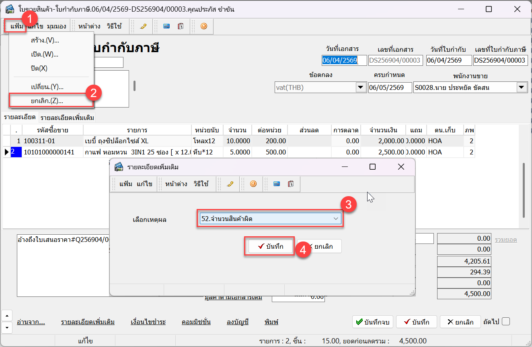Choose ยกเลิก.(Z)... from the file menu
This screenshot has width=532, height=347.
(x=51, y=101)
